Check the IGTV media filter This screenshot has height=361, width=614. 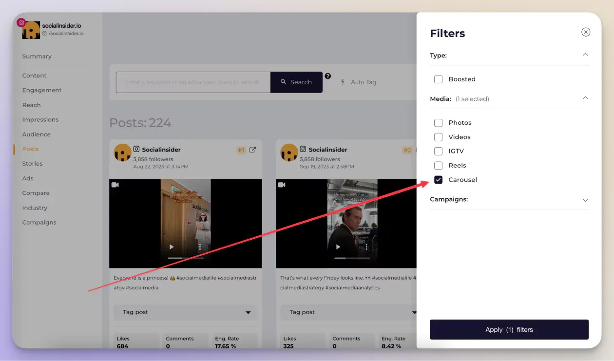click(438, 151)
